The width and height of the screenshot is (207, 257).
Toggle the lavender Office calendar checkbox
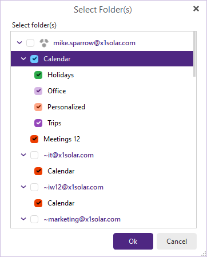tap(38, 91)
